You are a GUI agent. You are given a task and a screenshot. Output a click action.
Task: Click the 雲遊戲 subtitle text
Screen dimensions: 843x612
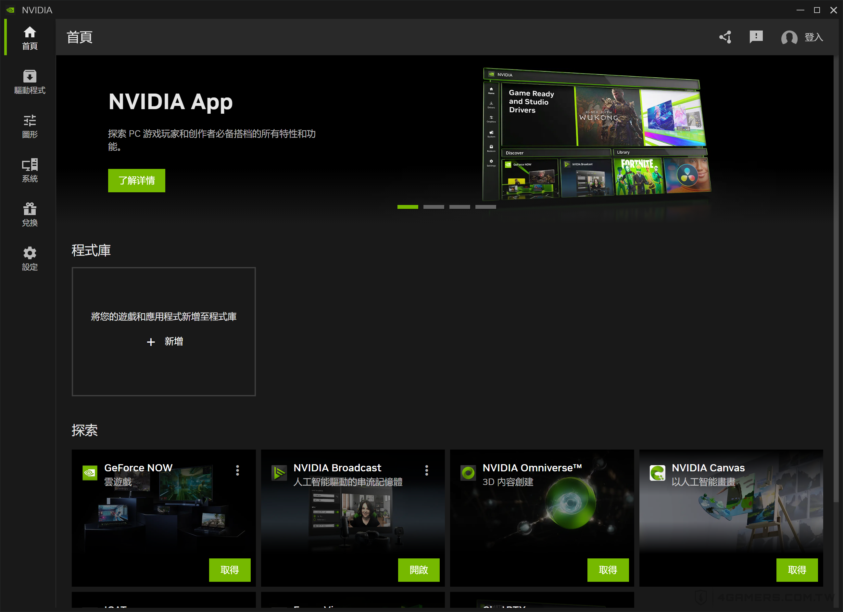[118, 482]
